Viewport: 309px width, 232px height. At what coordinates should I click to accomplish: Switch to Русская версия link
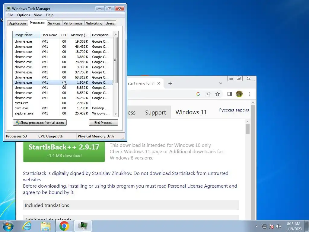pyautogui.click(x=234, y=110)
